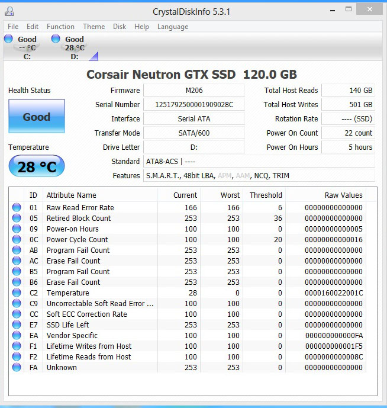This screenshot has width=387, height=408.
Task: Click the Features list field
Action: click(259, 176)
